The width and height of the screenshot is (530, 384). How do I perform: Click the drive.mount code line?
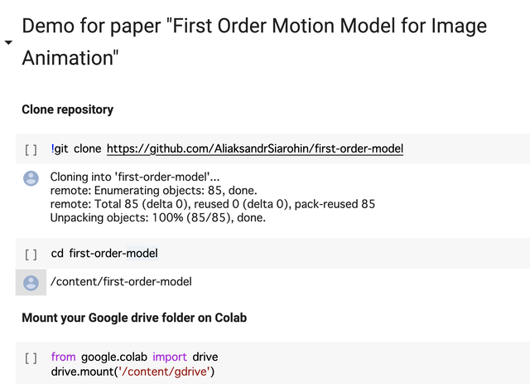(132, 372)
